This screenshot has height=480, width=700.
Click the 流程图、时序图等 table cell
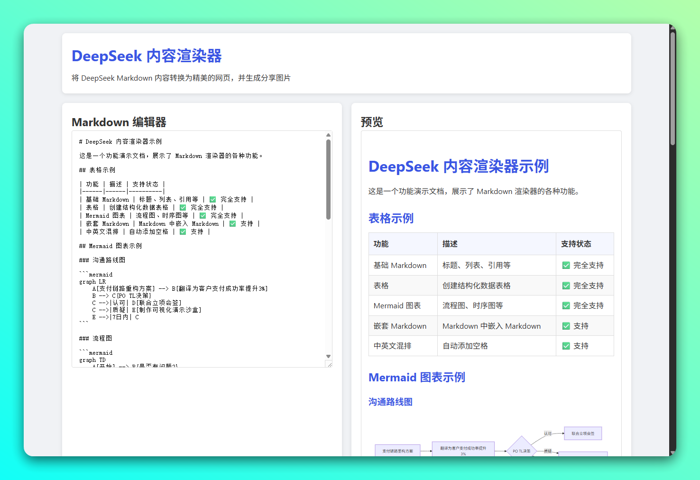pyautogui.click(x=497, y=305)
